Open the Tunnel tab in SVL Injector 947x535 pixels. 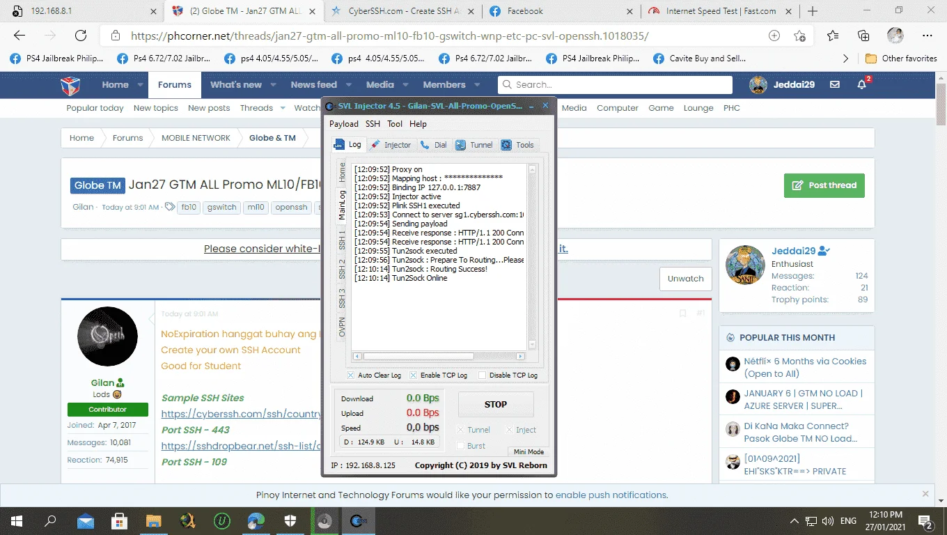point(474,145)
